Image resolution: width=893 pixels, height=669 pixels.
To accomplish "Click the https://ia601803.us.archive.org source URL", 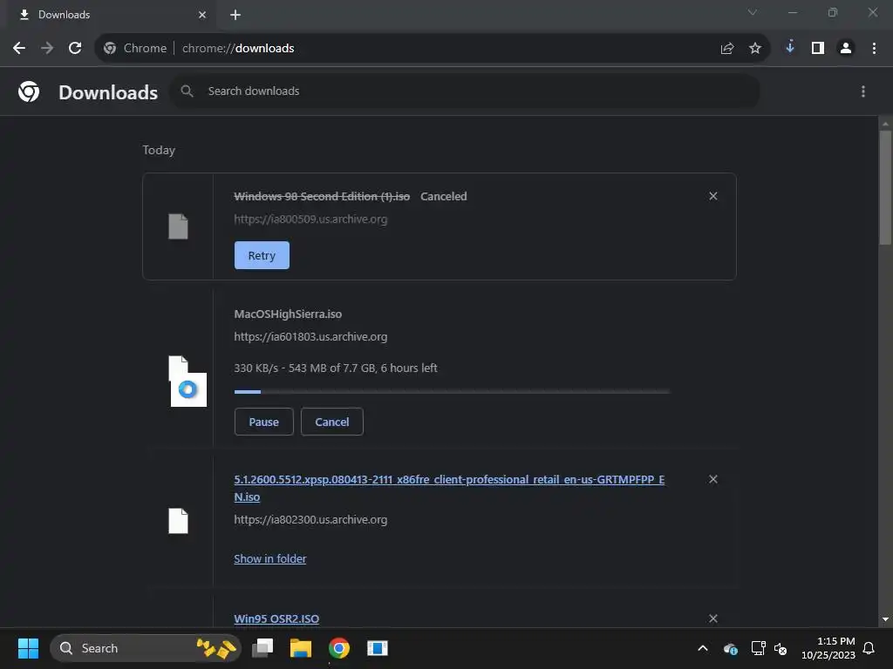I will click(310, 337).
